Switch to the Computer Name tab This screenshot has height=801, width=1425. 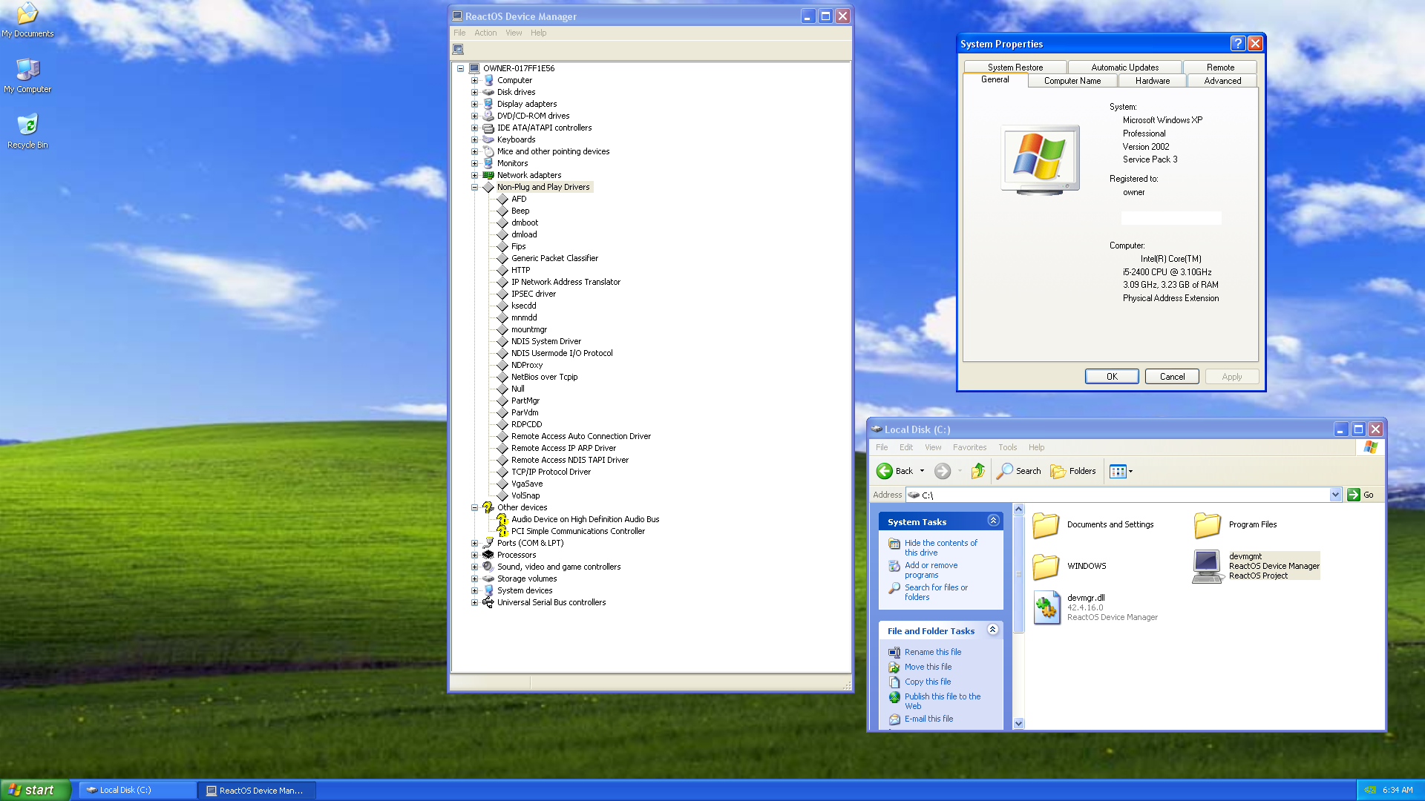pos(1072,81)
